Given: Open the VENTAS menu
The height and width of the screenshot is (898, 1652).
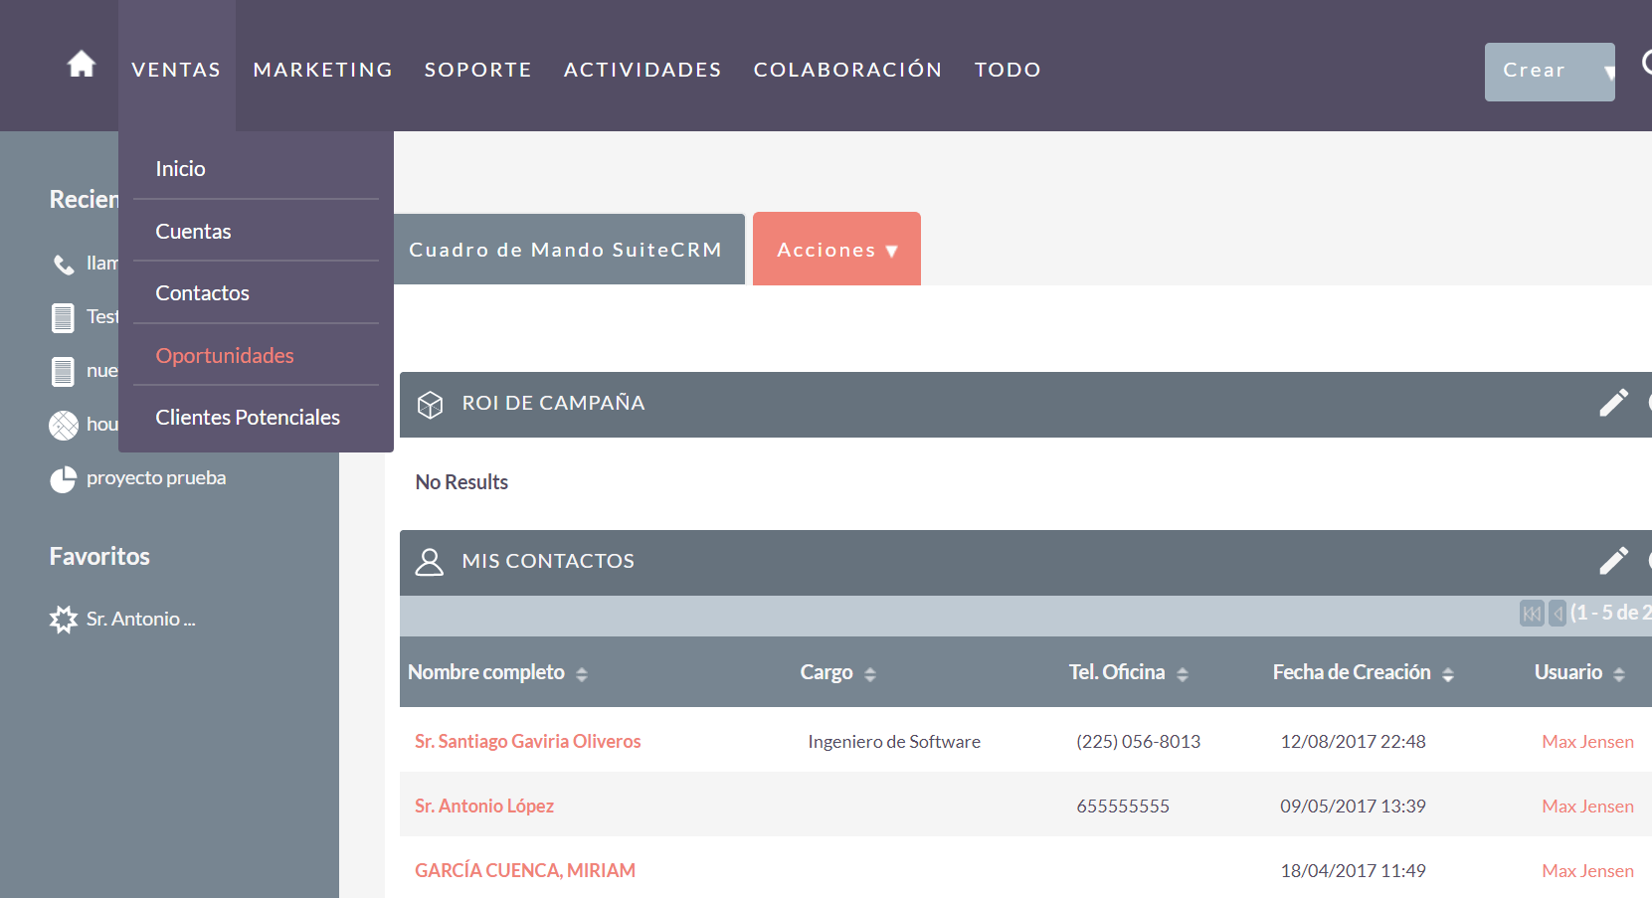Looking at the screenshot, I should [x=176, y=69].
